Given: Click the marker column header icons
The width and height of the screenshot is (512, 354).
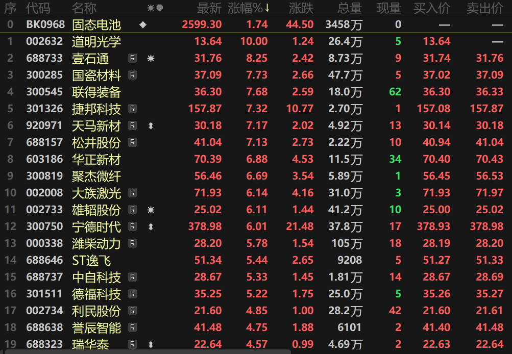Looking at the screenshot, I should click(155, 8).
